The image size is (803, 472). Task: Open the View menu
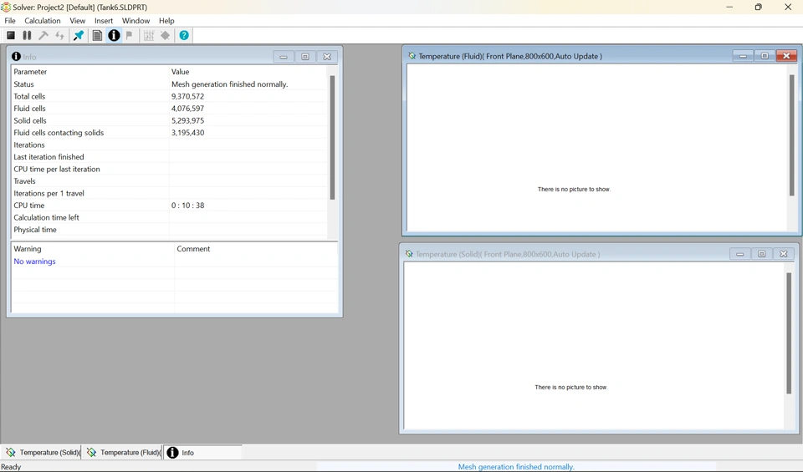[x=77, y=20]
